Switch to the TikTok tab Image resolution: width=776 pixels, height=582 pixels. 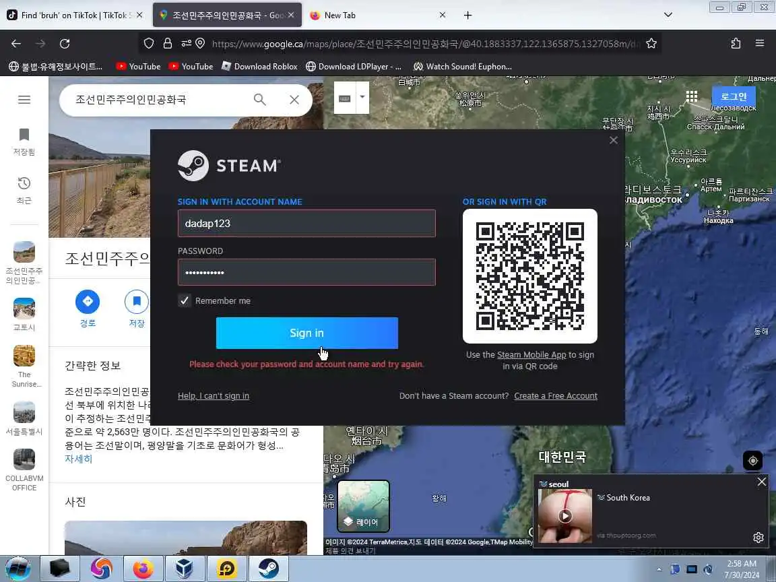point(74,15)
